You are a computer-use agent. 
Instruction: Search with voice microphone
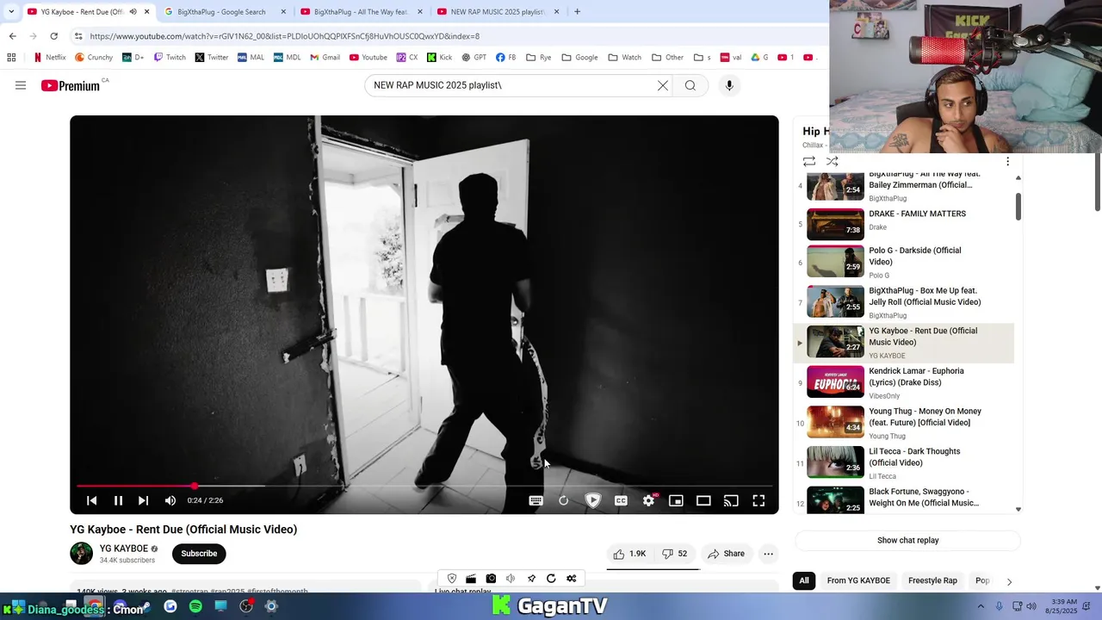click(x=729, y=85)
